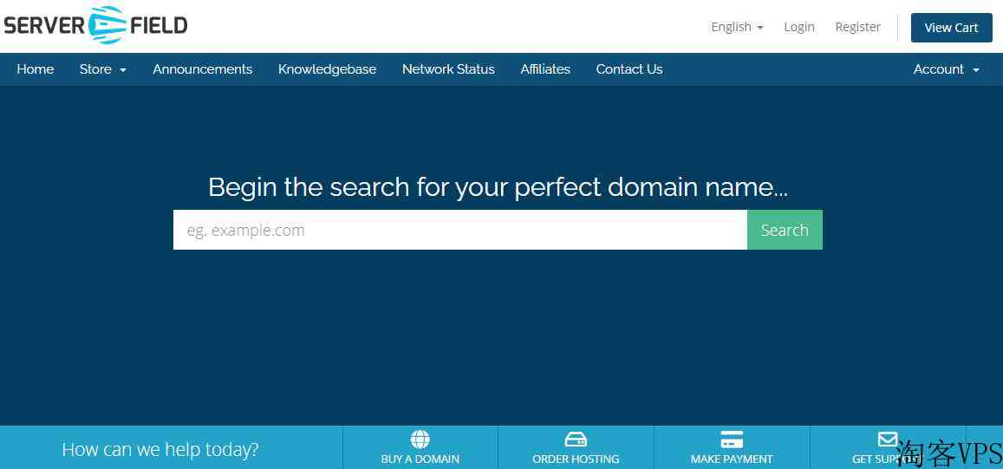Open the Knowledgebase menu item
The height and width of the screenshot is (469, 1003).
coord(327,69)
